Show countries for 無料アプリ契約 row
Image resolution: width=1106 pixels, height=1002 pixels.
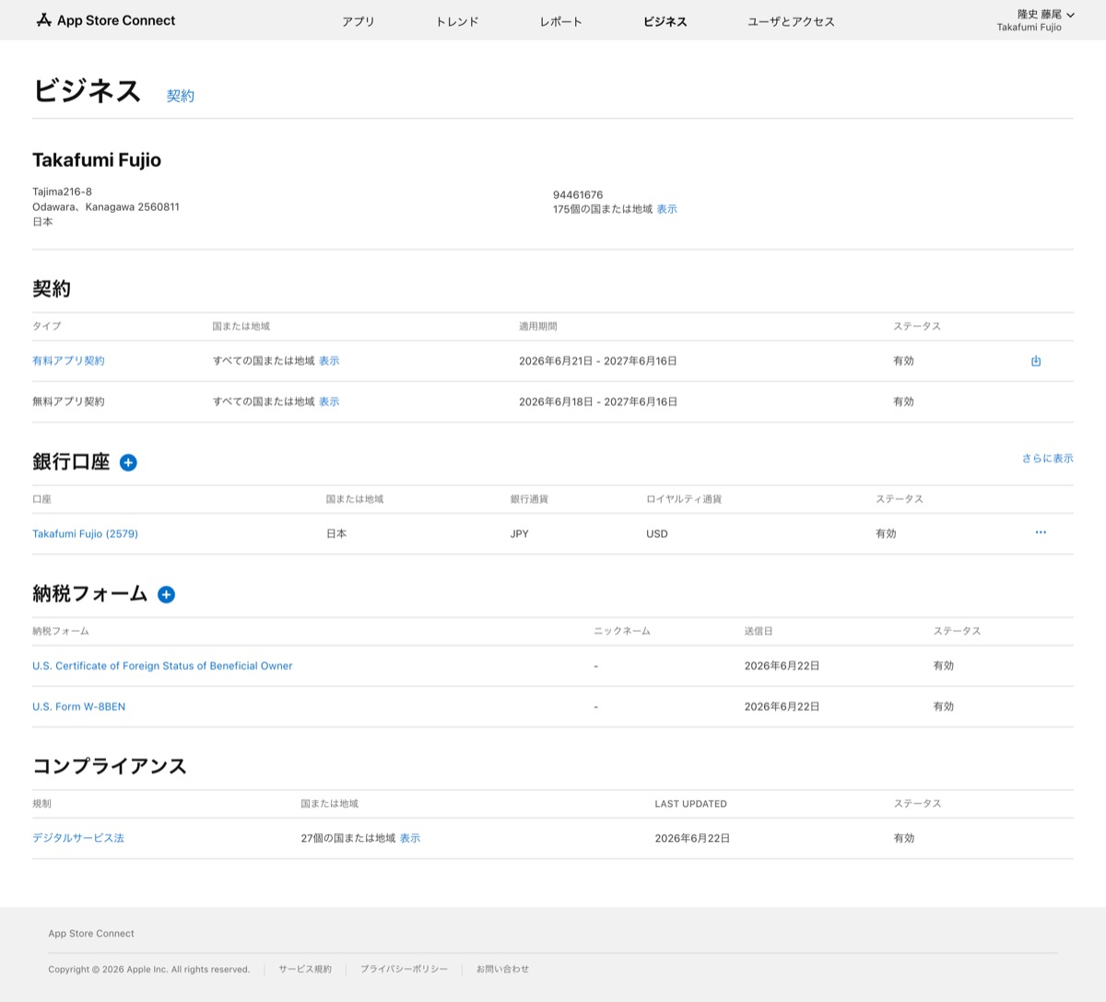click(x=329, y=402)
